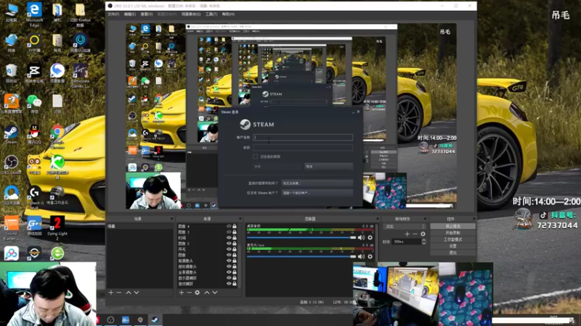Increase the transition duration with the up arrow

(424, 240)
